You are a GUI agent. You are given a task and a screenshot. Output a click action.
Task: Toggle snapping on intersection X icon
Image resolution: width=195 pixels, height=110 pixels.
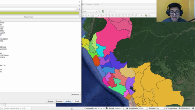(106, 12)
